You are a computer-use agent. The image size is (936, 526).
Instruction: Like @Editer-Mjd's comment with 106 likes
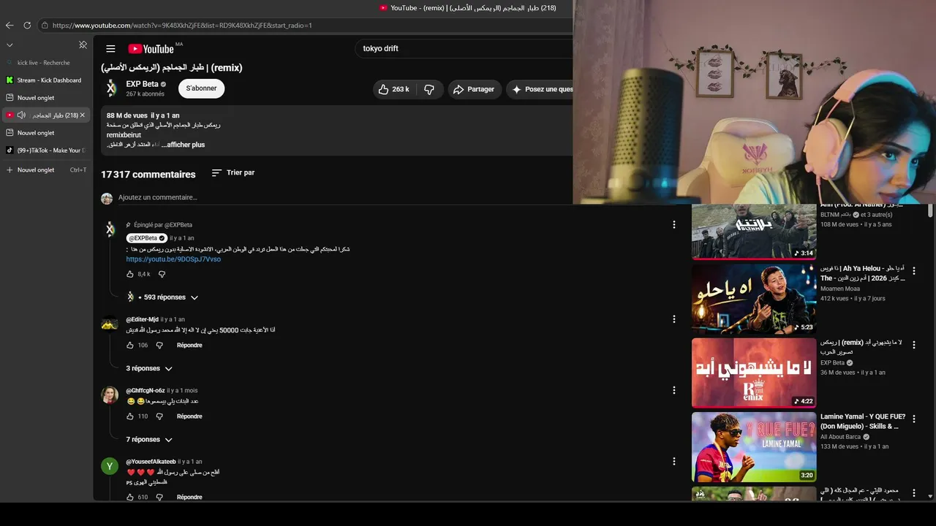point(130,346)
